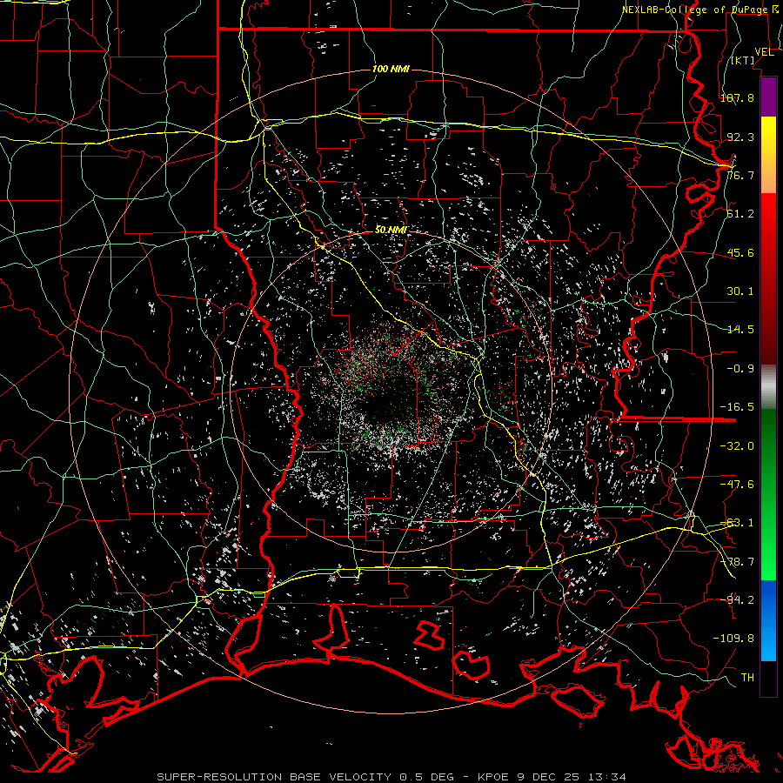This screenshot has height=783, width=783.
Task: Select the 45.6 velocity scale value
Action: click(x=740, y=252)
